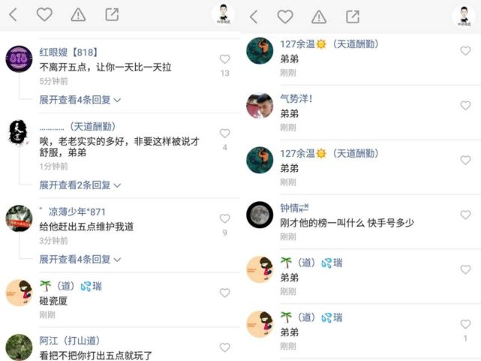Open the author avatar in the left header

(223, 15)
